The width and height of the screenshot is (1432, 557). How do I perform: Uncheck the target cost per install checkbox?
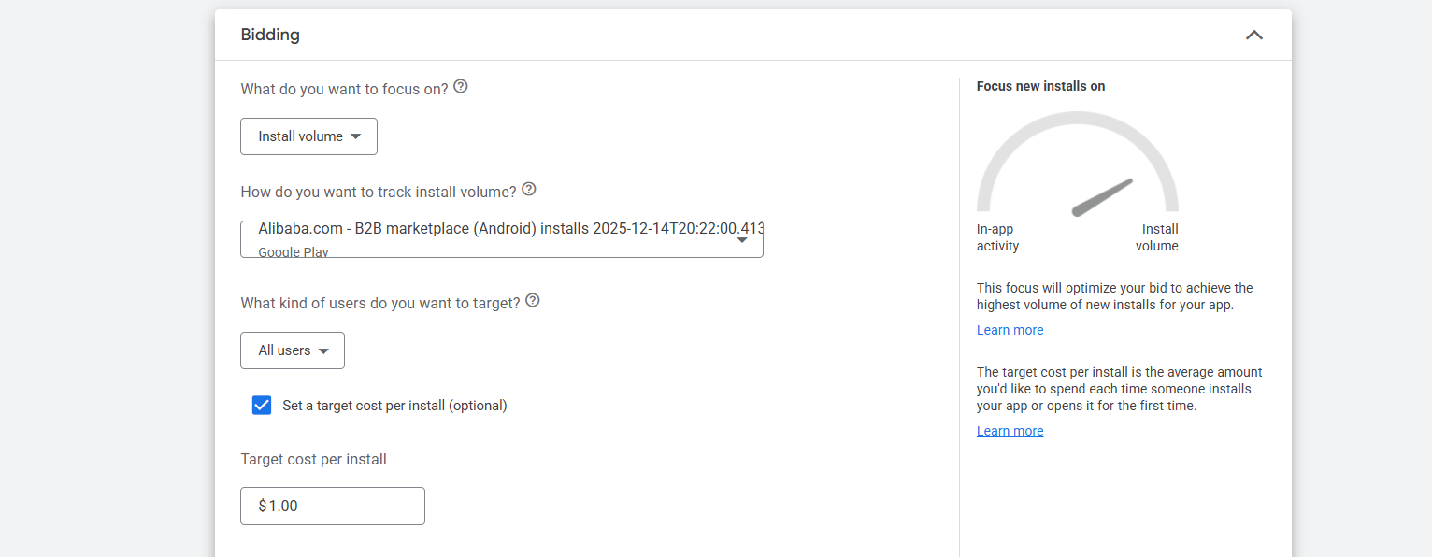[262, 406]
